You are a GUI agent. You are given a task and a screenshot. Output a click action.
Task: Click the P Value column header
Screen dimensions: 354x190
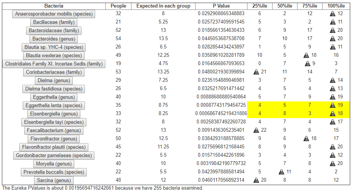point(221,6)
